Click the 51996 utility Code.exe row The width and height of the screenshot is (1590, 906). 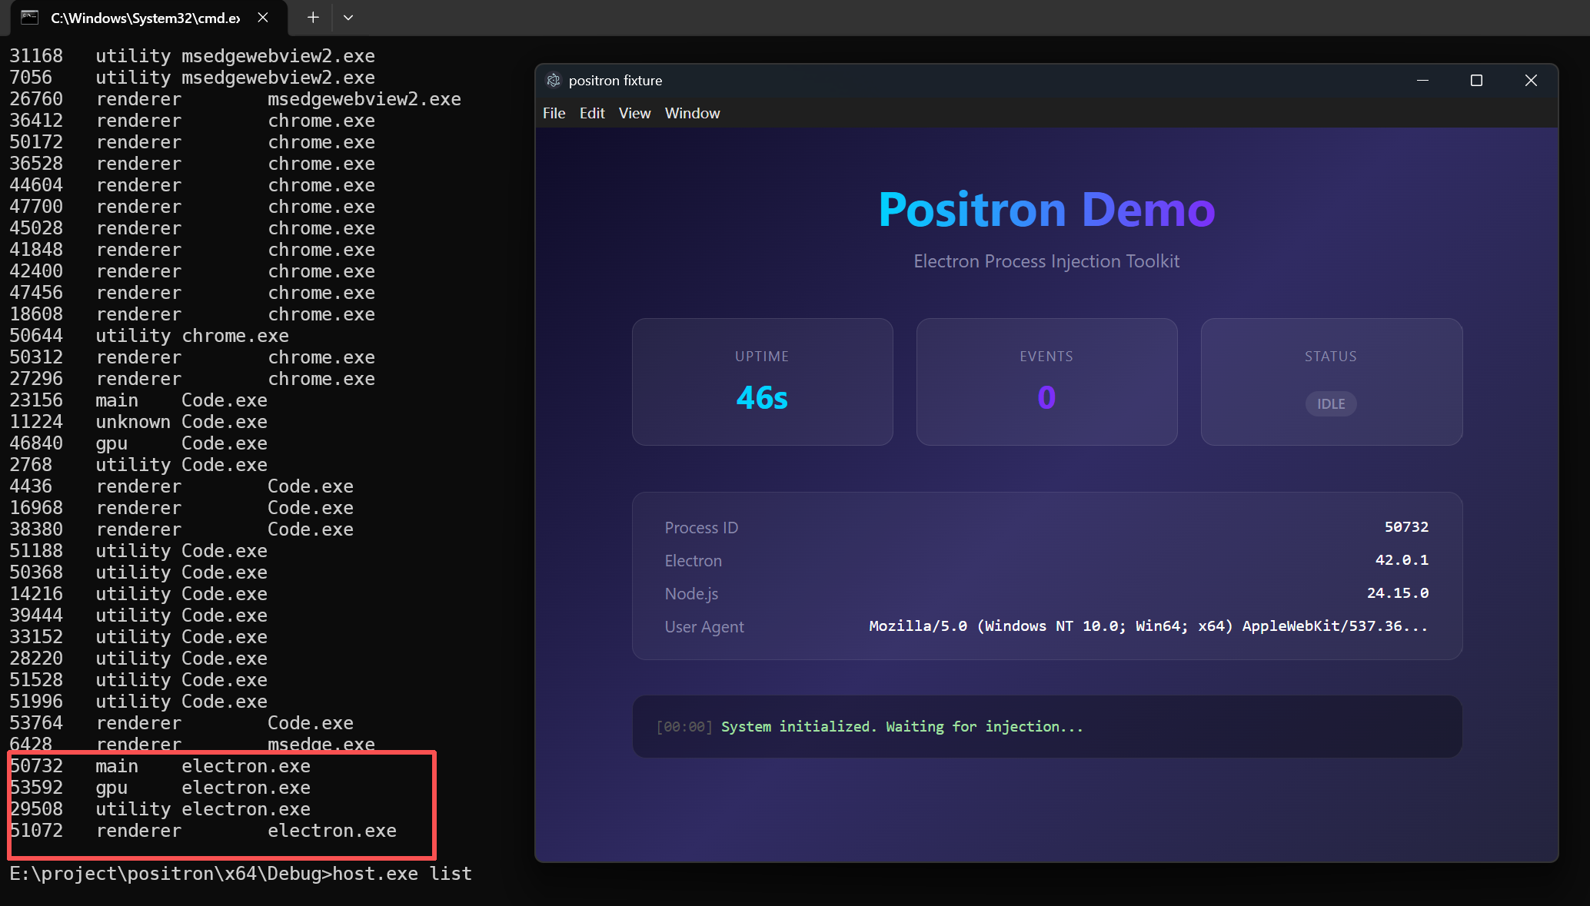(138, 702)
